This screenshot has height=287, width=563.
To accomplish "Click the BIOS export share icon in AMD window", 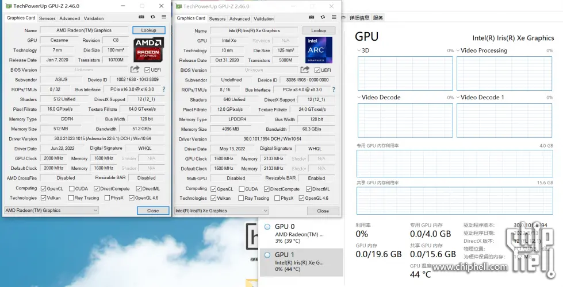I will point(135,70).
